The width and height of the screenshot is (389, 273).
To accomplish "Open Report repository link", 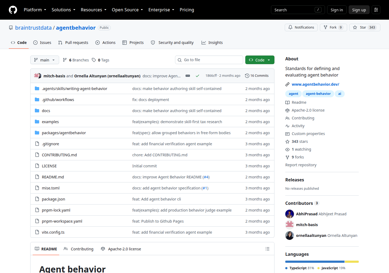I will tap(301, 165).
